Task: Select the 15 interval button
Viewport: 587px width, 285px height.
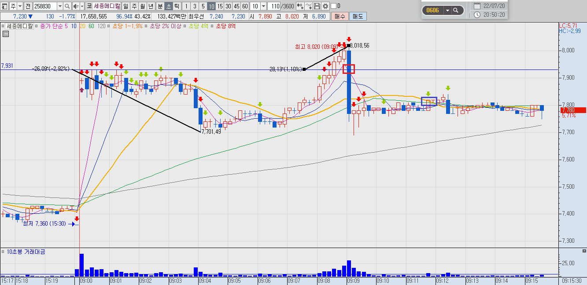Action: pyautogui.click(x=220, y=6)
